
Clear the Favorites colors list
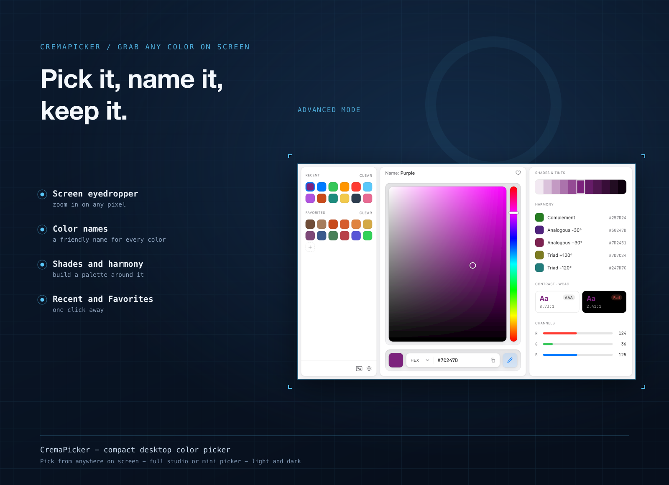(365, 213)
